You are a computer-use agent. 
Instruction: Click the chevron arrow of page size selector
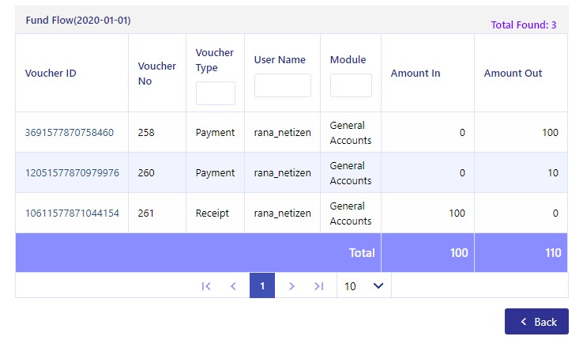(378, 285)
